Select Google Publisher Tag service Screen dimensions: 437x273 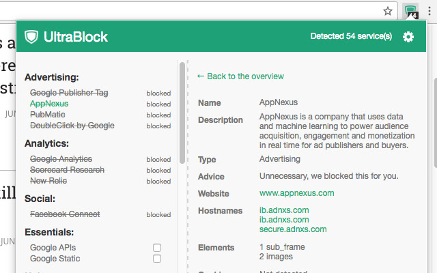69,93
